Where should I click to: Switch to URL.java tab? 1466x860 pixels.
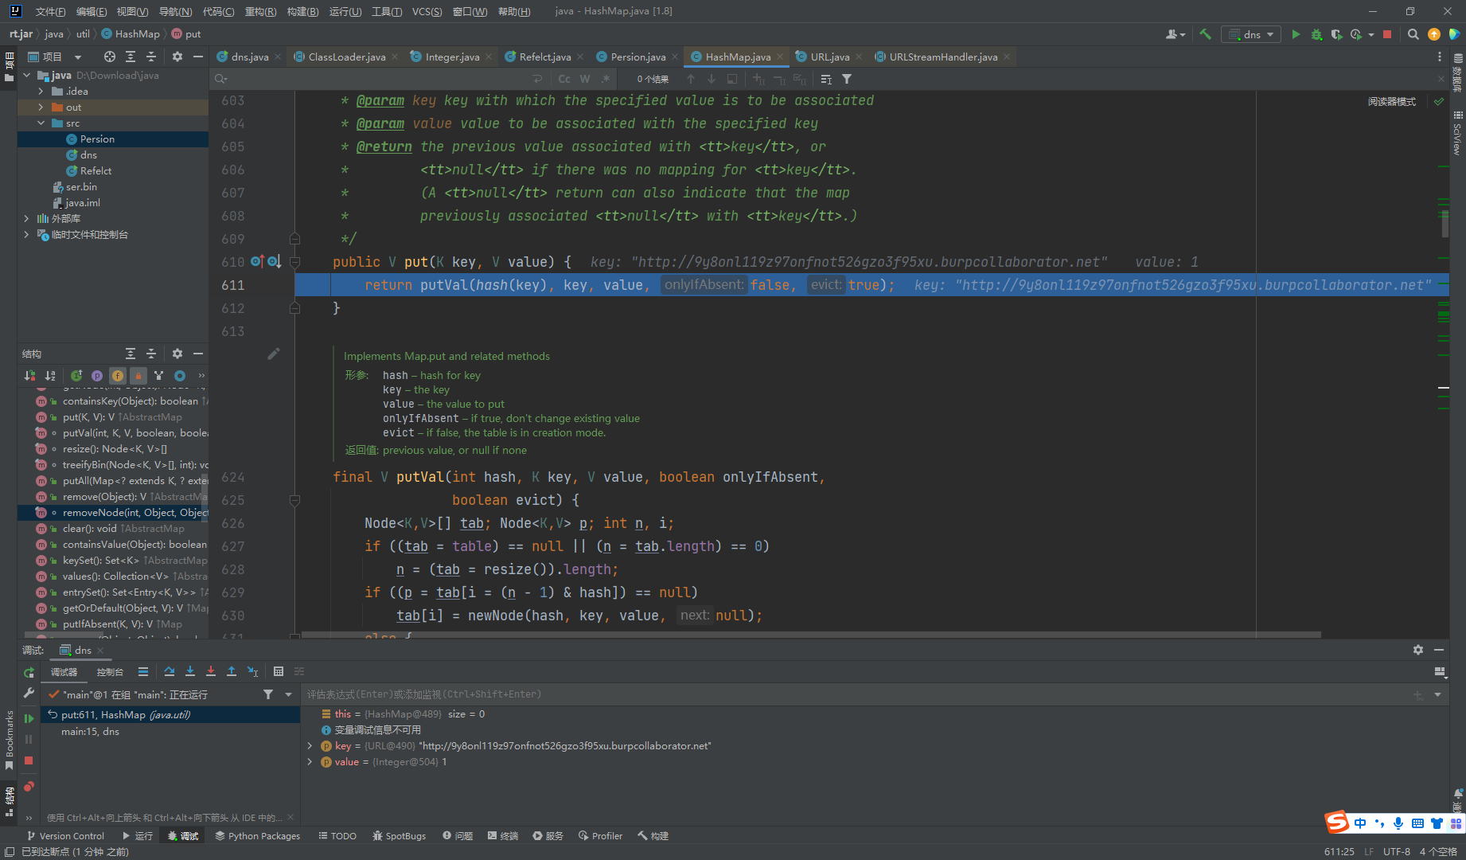(829, 57)
